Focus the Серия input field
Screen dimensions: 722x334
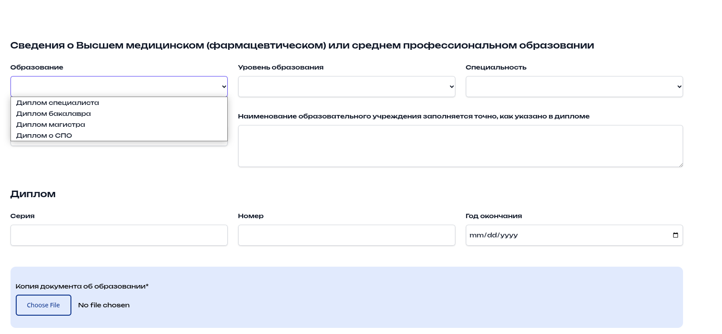click(x=119, y=235)
